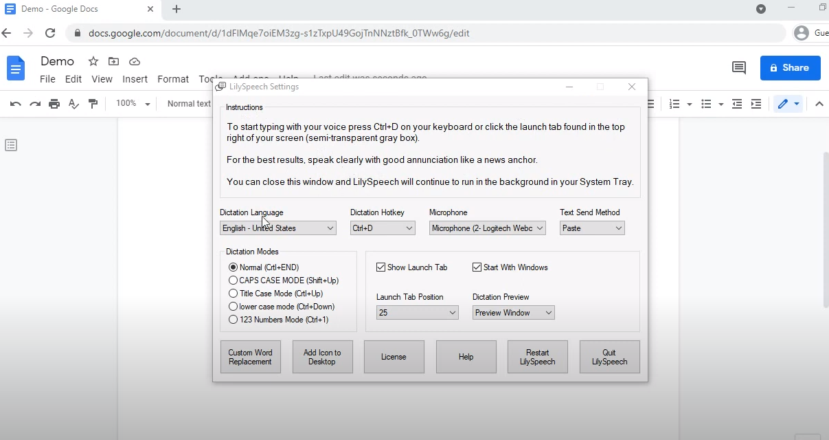Click Add Icon to Desktop button
The width and height of the screenshot is (829, 440).
pyautogui.click(x=322, y=357)
